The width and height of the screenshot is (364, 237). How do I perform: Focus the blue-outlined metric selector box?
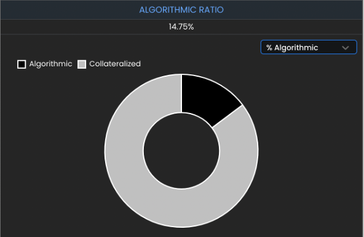pyautogui.click(x=309, y=47)
